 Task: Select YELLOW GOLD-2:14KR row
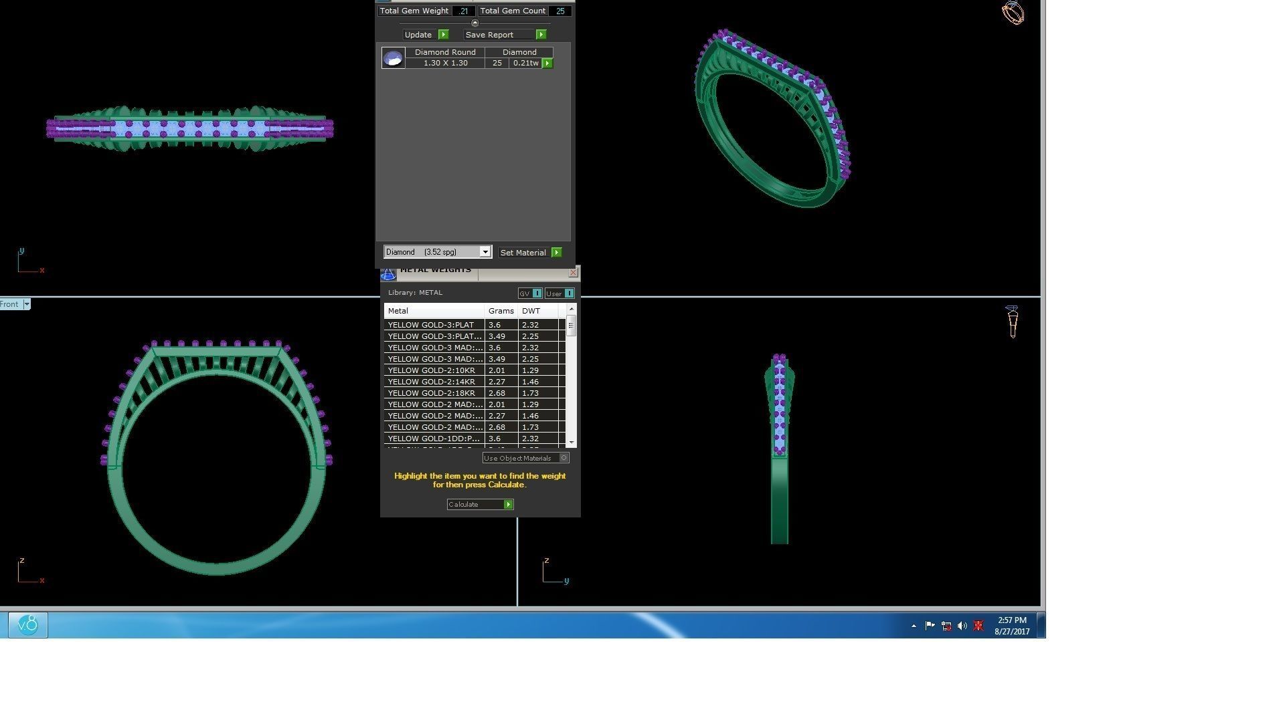coord(475,382)
